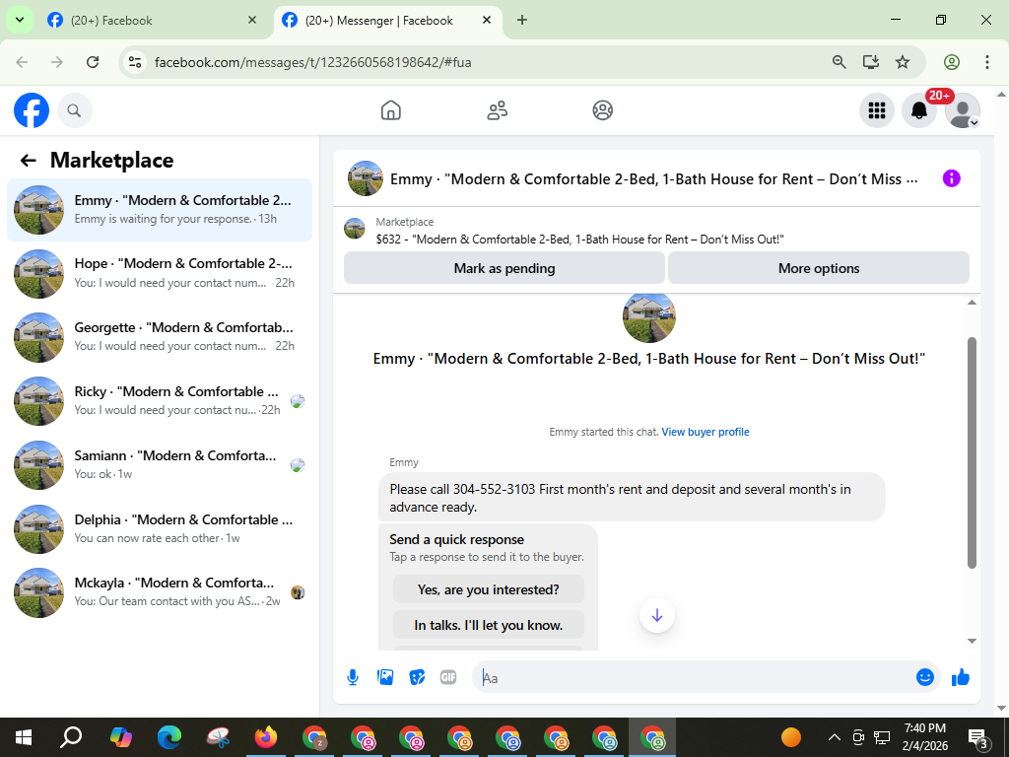1009x757 pixels.
Task: Launch Firefox from taskbar
Action: [266, 737]
